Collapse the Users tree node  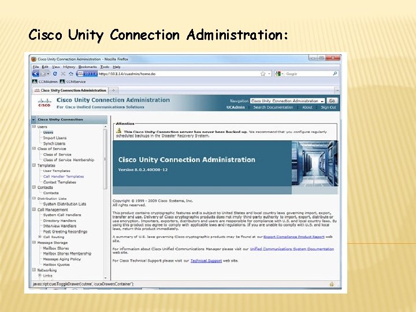pos(34,127)
